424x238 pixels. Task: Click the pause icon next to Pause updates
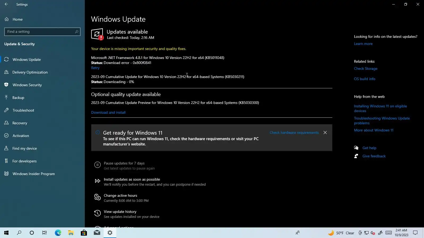click(x=98, y=165)
